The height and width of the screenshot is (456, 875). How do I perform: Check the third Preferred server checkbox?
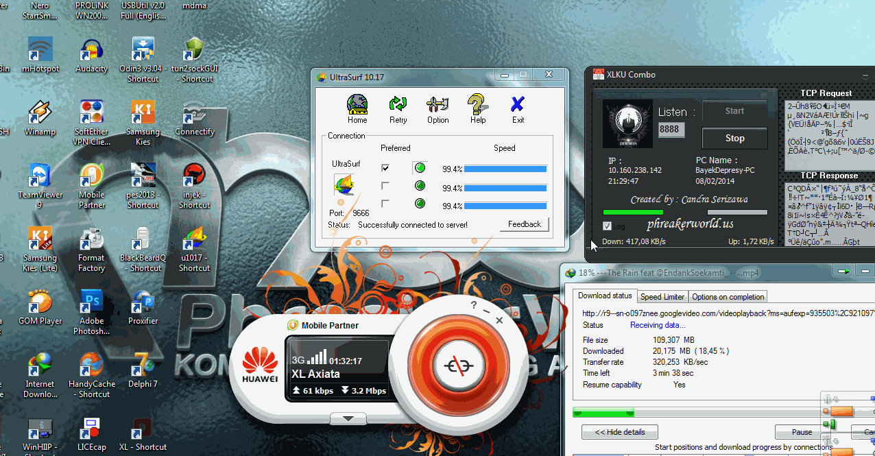point(385,204)
